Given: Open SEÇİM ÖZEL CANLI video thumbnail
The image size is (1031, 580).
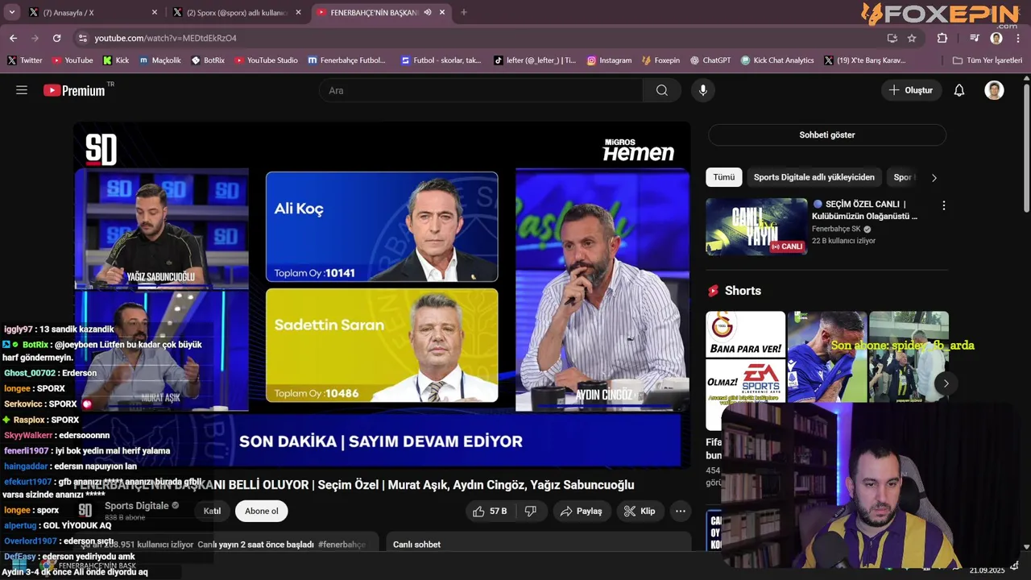Looking at the screenshot, I should [x=756, y=226].
